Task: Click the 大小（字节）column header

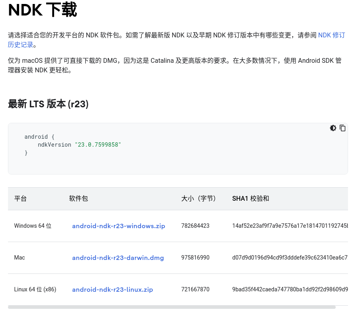Action: click(199, 198)
